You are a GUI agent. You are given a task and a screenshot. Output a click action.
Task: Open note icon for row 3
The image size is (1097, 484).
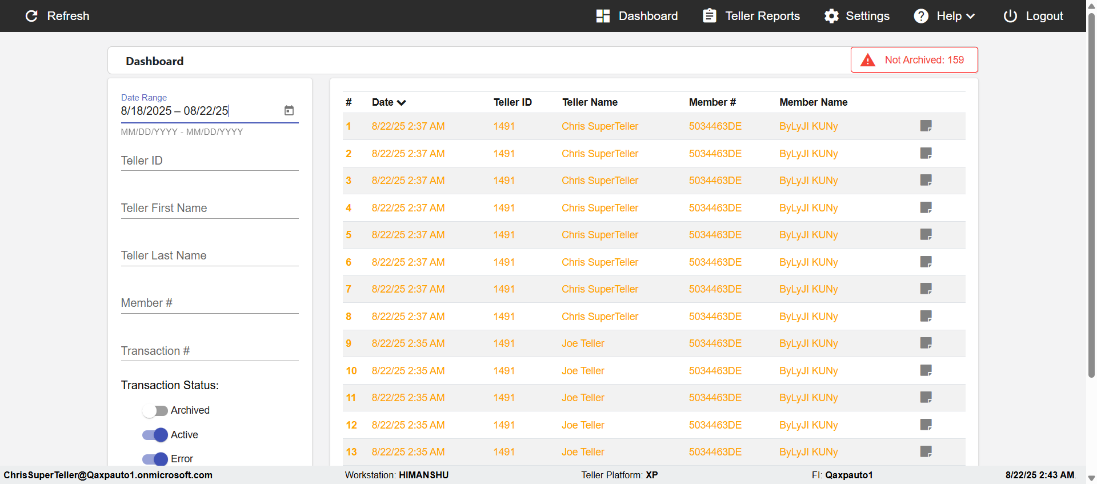pos(926,180)
